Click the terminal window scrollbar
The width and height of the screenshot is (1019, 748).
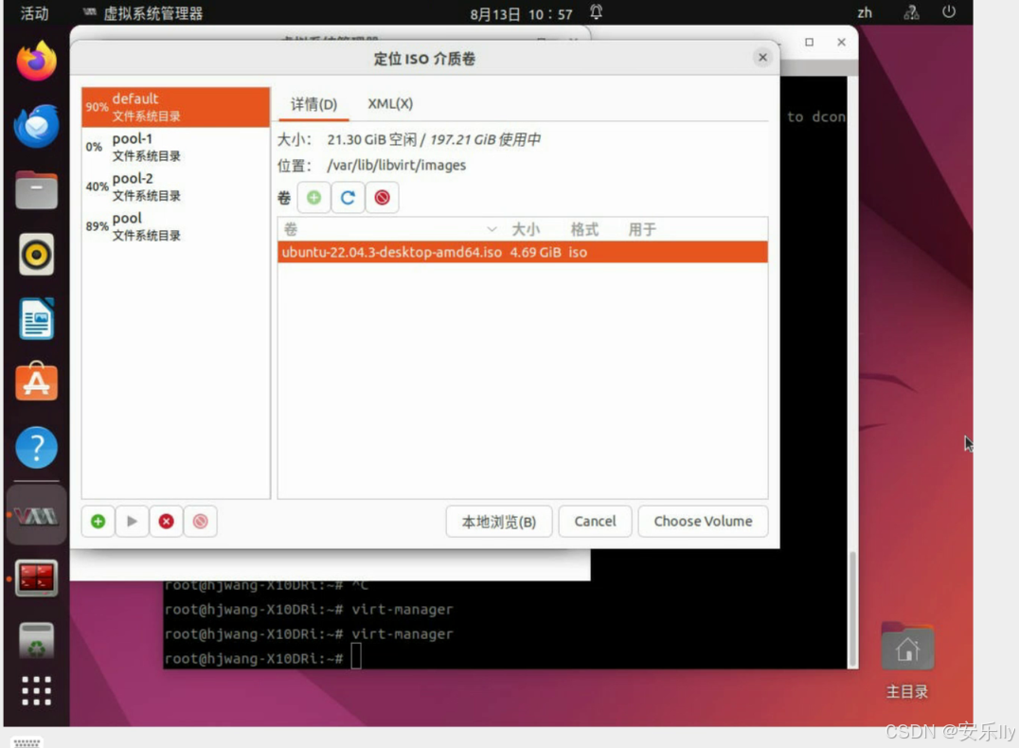pos(852,608)
